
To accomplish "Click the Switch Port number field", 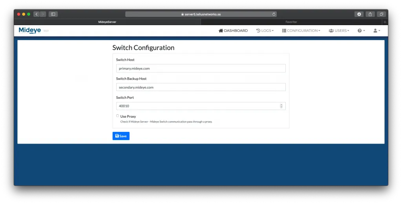I will pos(201,106).
